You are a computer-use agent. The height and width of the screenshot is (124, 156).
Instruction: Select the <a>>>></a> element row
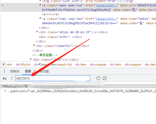click(51, 14)
